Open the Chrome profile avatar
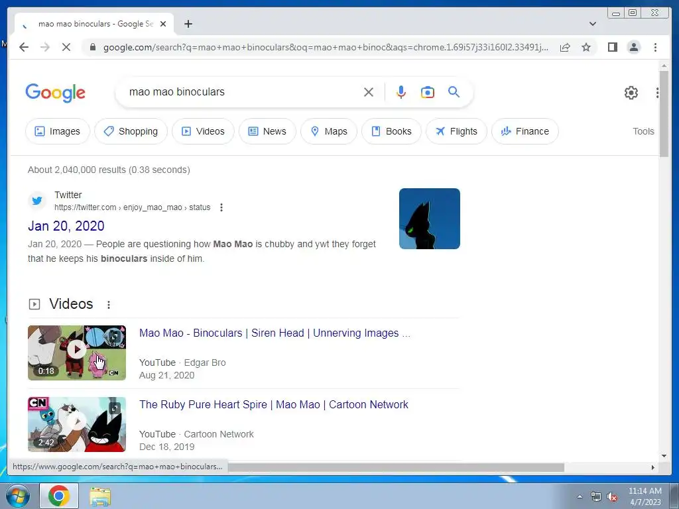This screenshot has height=509, width=679. pos(633,47)
